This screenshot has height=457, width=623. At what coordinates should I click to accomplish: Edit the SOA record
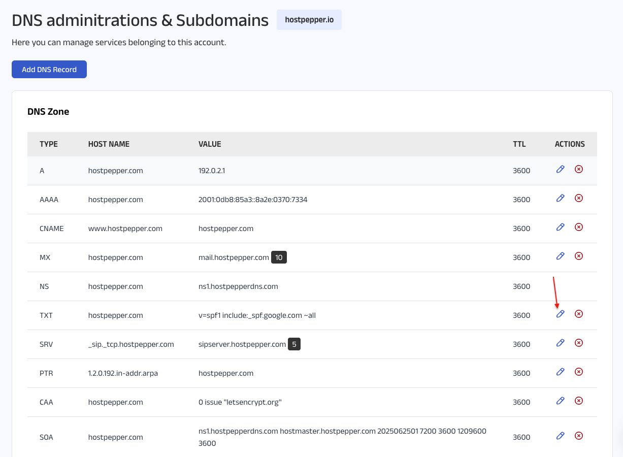[561, 436]
